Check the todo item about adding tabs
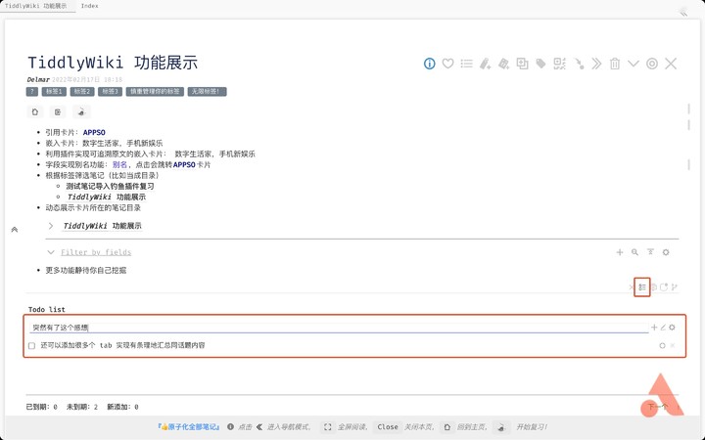The width and height of the screenshot is (705, 440). coord(32,345)
